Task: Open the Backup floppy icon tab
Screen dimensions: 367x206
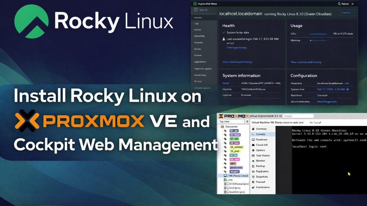Action: tap(253, 166)
